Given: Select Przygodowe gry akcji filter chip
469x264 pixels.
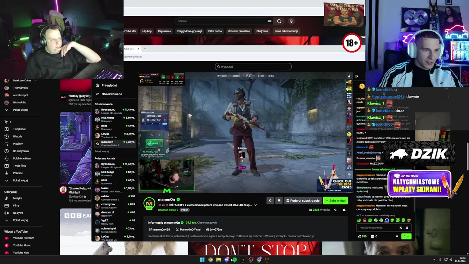Looking at the screenshot, I should [x=189, y=31].
